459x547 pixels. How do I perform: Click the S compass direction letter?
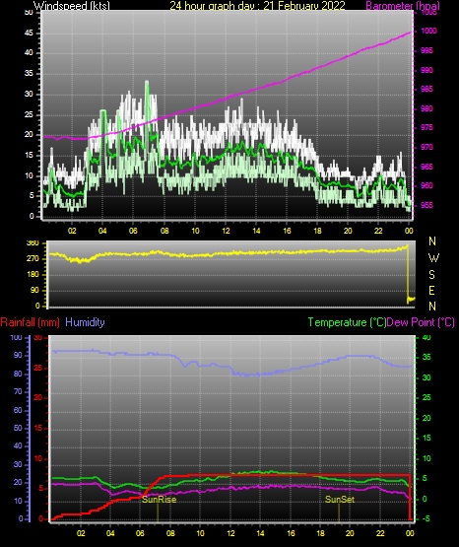pyautogui.click(x=431, y=275)
